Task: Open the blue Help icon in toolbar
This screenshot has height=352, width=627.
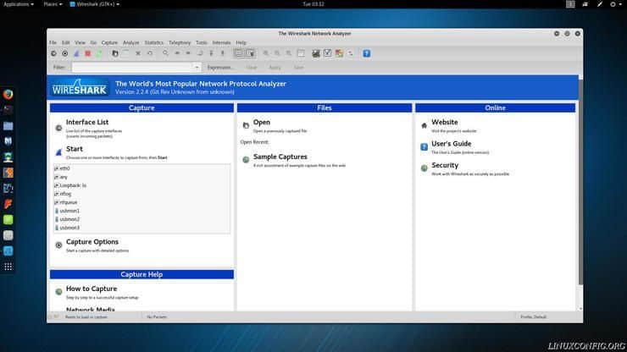Action: pyautogui.click(x=367, y=53)
